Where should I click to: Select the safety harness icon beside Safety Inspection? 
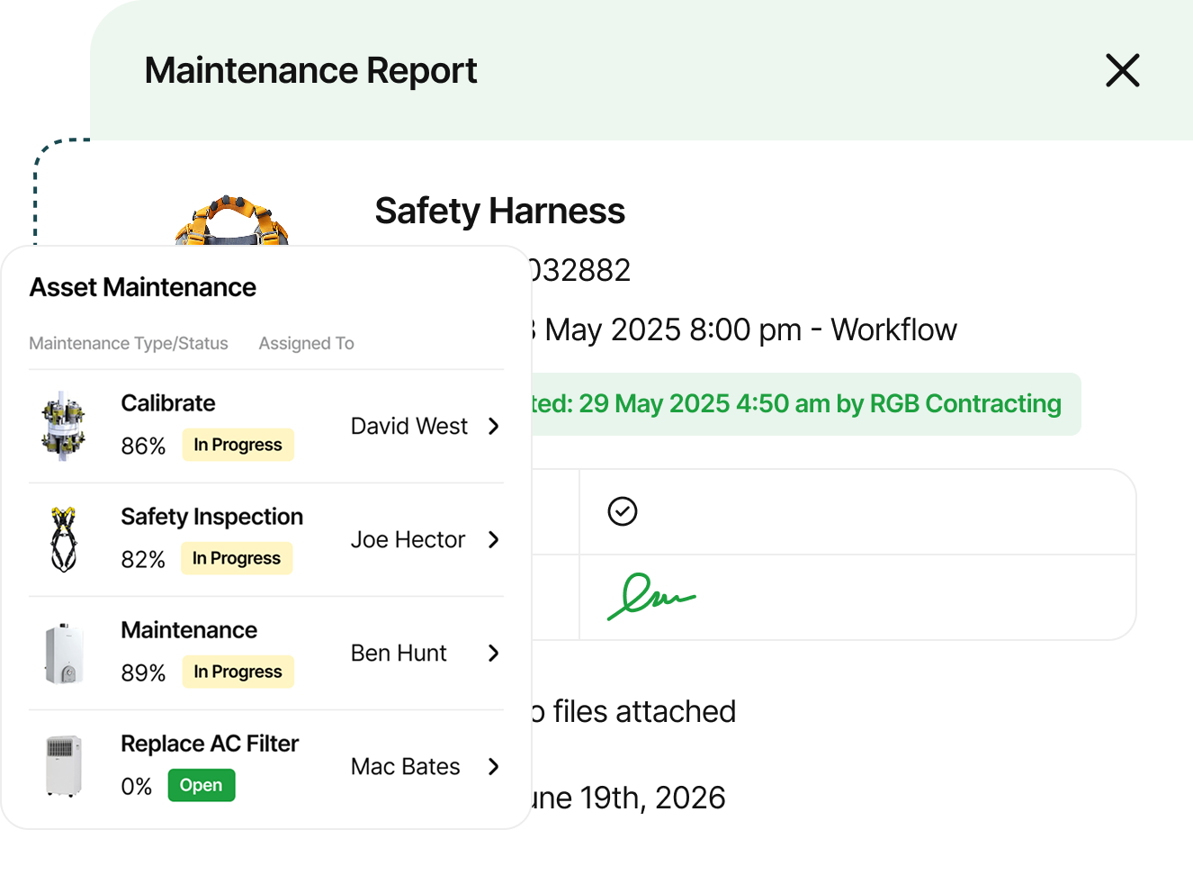click(x=63, y=539)
